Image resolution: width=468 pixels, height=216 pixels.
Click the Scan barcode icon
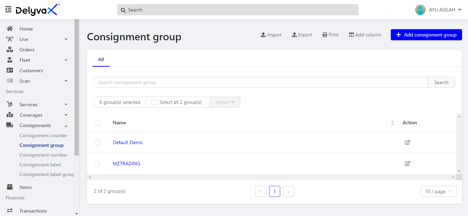coord(10,81)
